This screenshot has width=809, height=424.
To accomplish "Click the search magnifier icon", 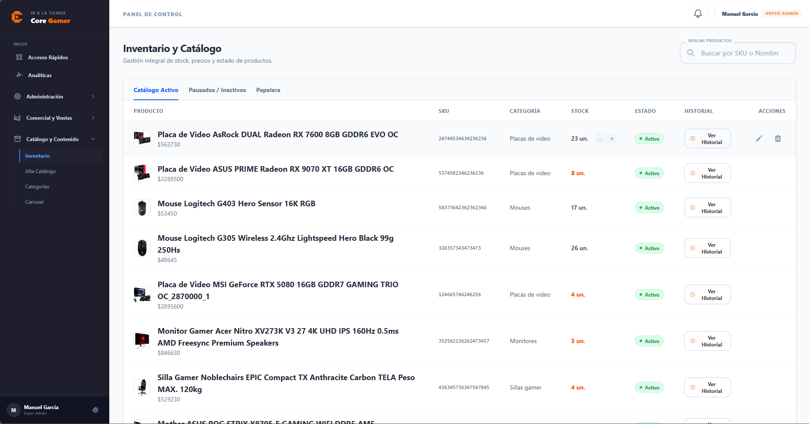I will [x=691, y=53].
